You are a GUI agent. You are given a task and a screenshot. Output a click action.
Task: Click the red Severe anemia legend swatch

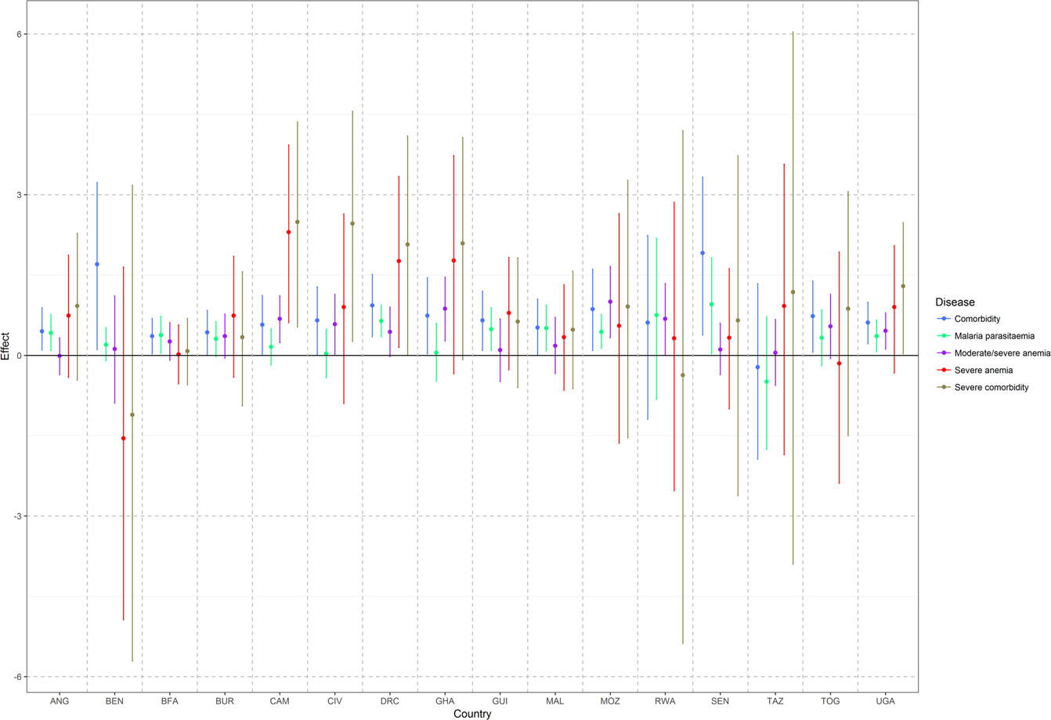(x=944, y=371)
